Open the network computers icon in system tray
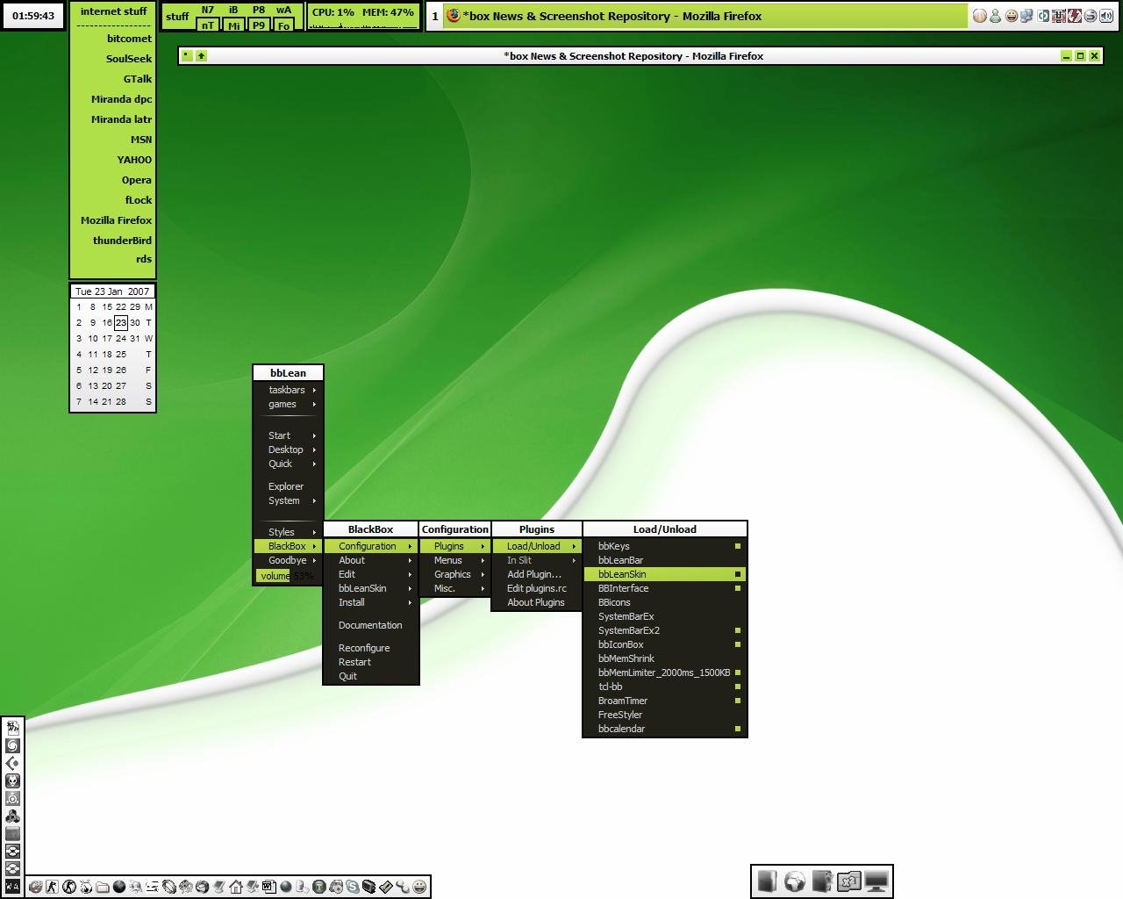 [1026, 16]
